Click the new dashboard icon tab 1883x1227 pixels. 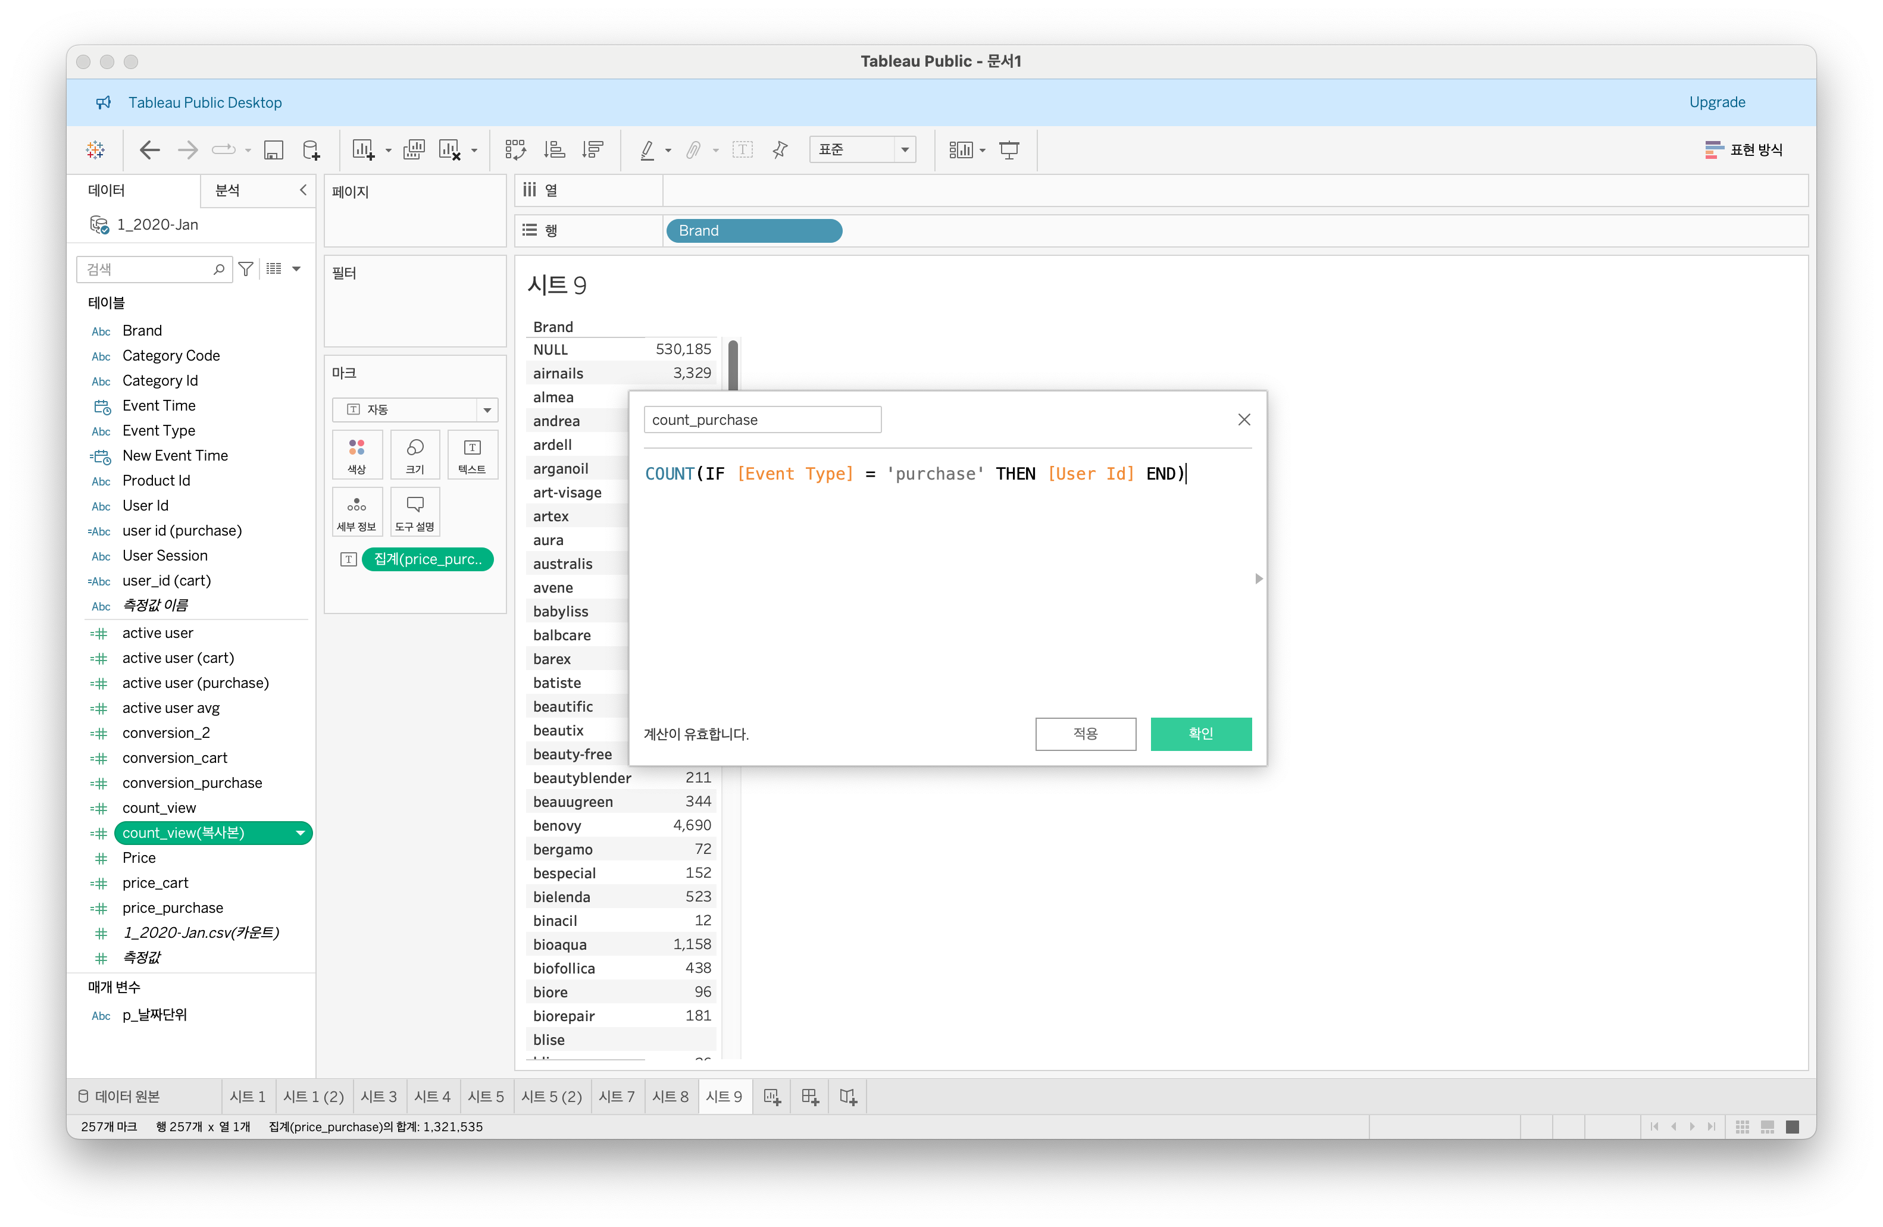pyautogui.click(x=809, y=1097)
